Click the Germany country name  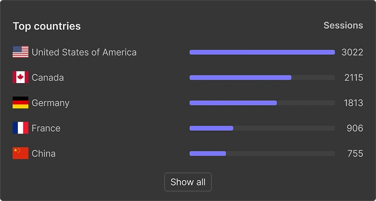point(51,103)
